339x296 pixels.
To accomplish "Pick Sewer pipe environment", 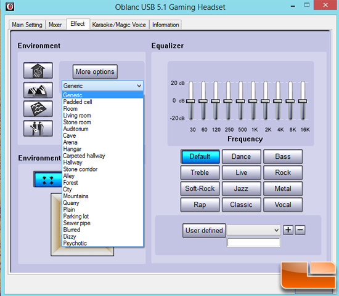I will pyautogui.click(x=102, y=223).
